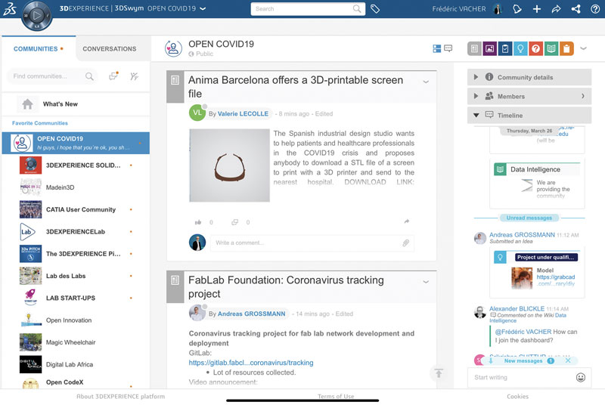Create a wiki page with green book icon
Screen dimensions: 605x405
click(x=551, y=48)
